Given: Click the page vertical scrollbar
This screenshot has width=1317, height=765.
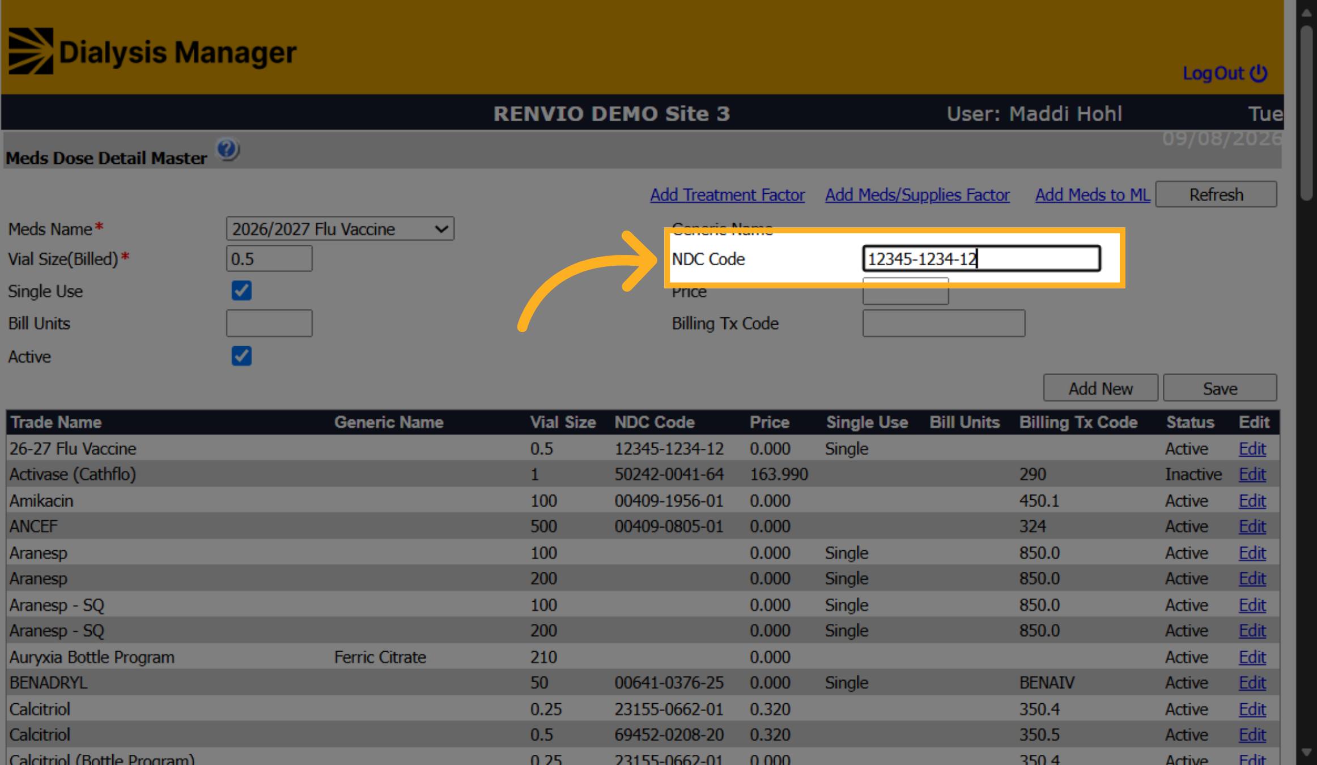Looking at the screenshot, I should 1307,113.
